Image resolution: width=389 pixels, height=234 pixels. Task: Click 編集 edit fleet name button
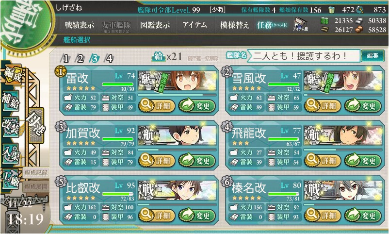tap(372, 56)
